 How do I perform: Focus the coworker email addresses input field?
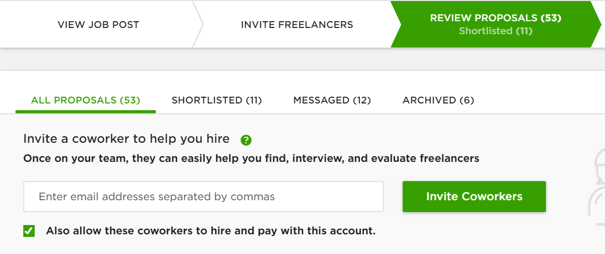pos(203,197)
